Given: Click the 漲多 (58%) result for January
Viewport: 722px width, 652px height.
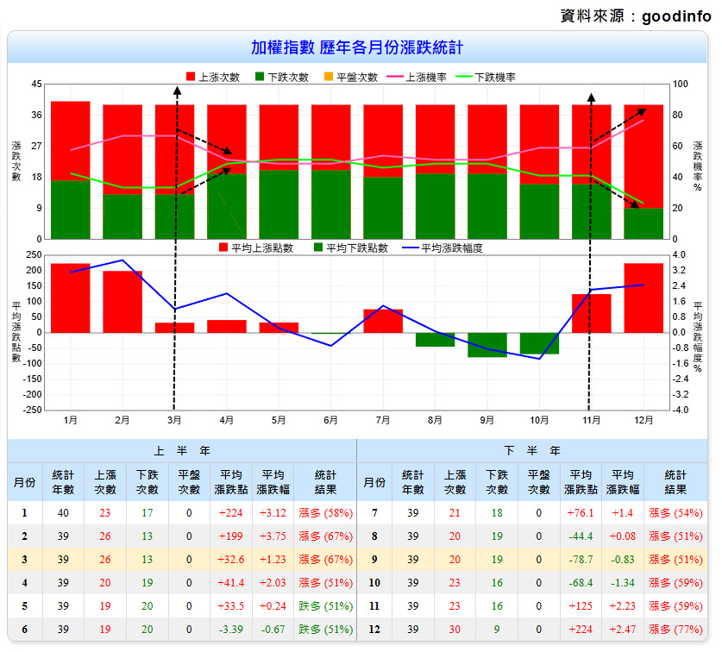Looking at the screenshot, I should tap(325, 513).
